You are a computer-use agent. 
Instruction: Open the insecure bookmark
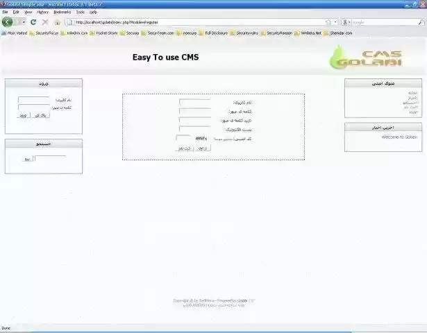tap(187, 33)
